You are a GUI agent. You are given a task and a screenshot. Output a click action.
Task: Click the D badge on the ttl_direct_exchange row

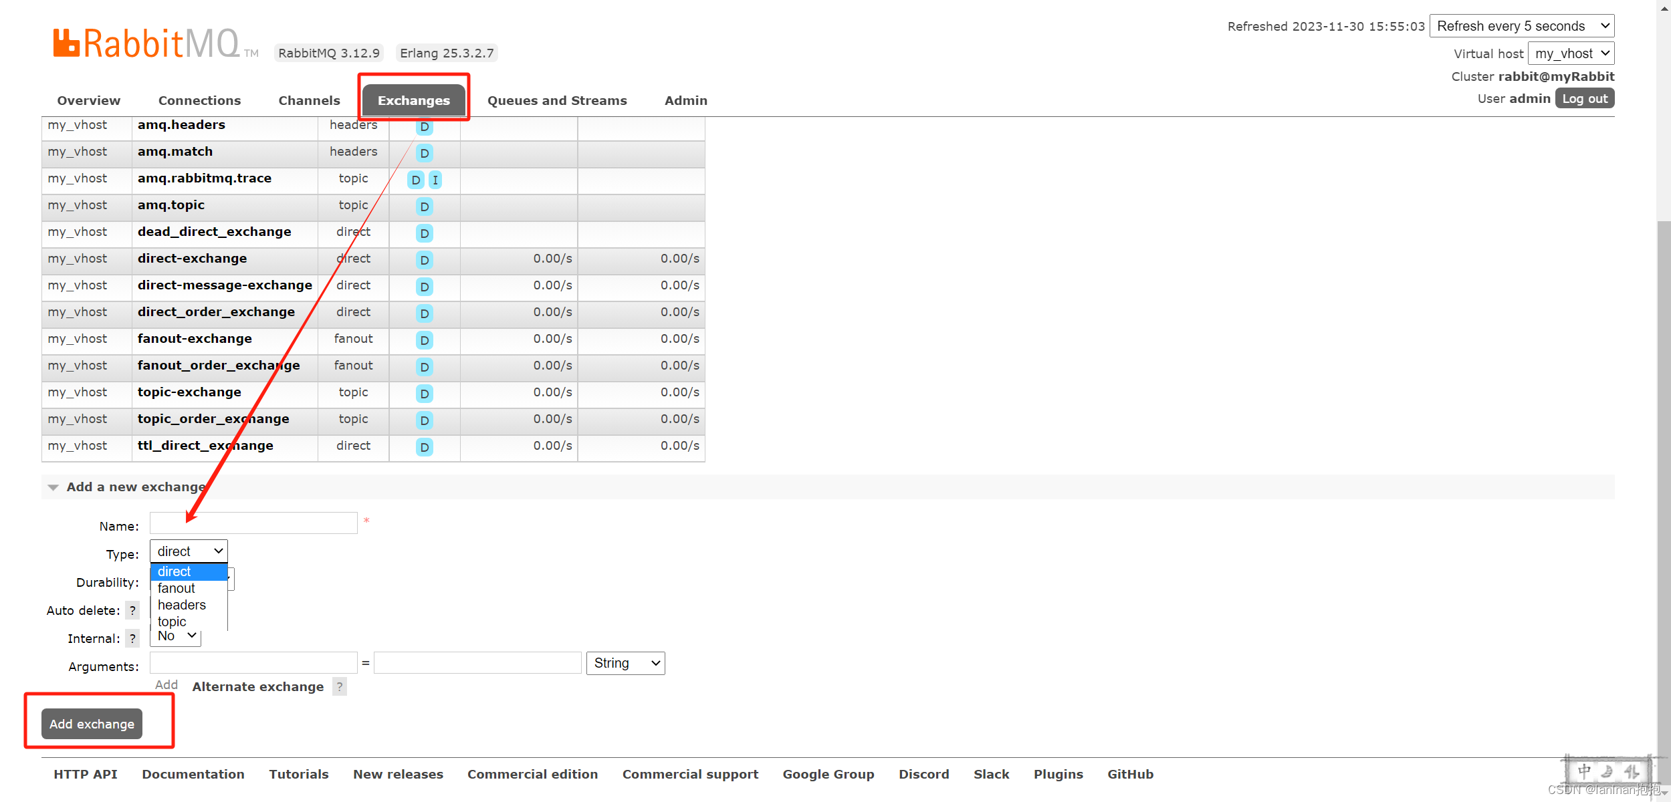(425, 447)
